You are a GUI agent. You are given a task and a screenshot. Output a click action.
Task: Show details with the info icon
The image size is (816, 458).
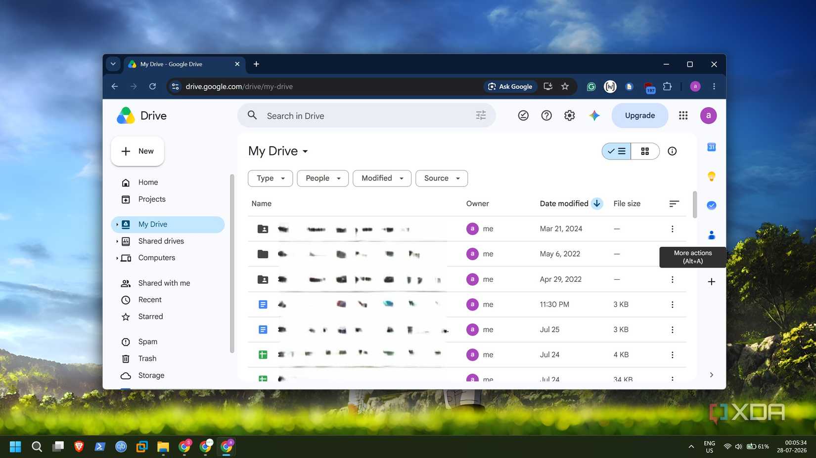[x=672, y=151]
